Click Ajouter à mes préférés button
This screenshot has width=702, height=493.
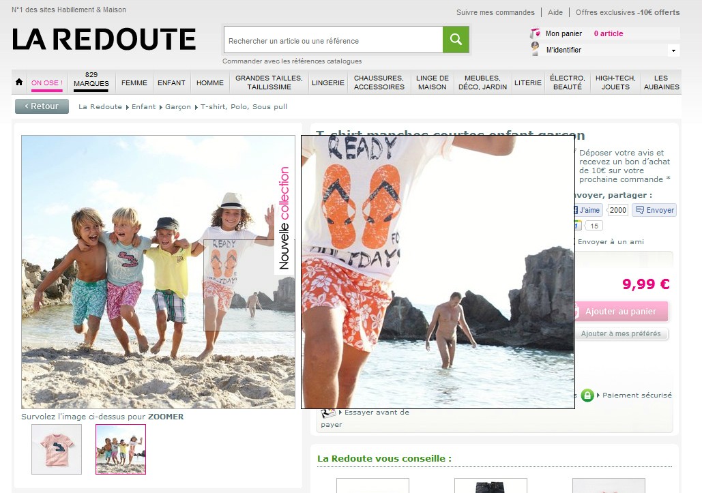point(621,334)
